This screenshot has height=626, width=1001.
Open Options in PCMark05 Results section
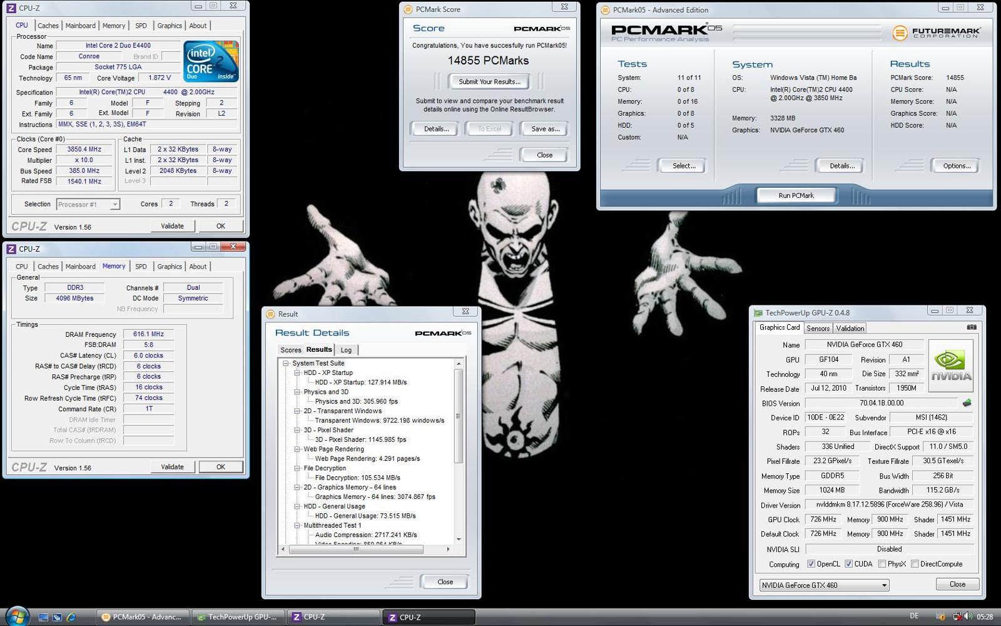[957, 166]
